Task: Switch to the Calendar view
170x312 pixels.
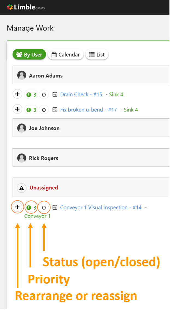Action: tap(66, 55)
